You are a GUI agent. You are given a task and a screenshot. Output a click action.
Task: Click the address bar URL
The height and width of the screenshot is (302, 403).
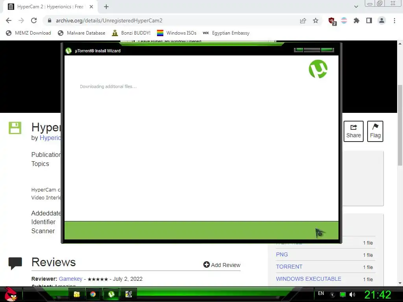pyautogui.click(x=109, y=20)
